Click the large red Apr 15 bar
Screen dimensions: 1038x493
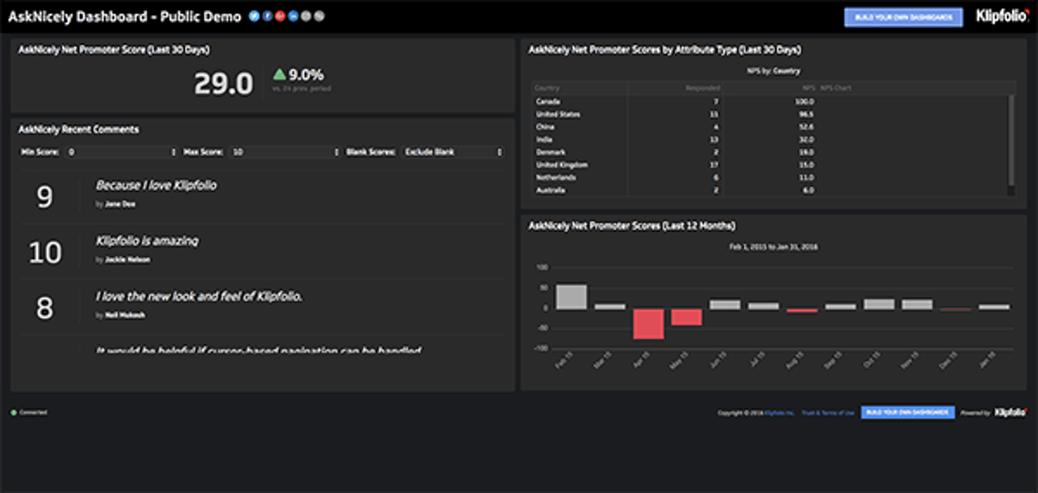[648, 324]
